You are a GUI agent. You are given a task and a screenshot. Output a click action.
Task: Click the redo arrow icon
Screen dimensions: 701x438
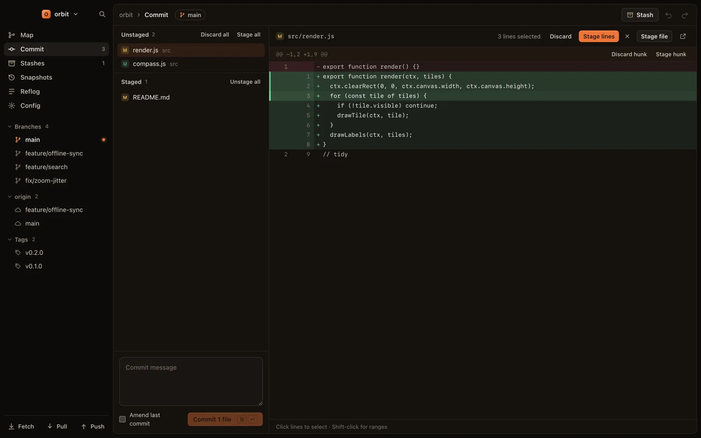[685, 15]
